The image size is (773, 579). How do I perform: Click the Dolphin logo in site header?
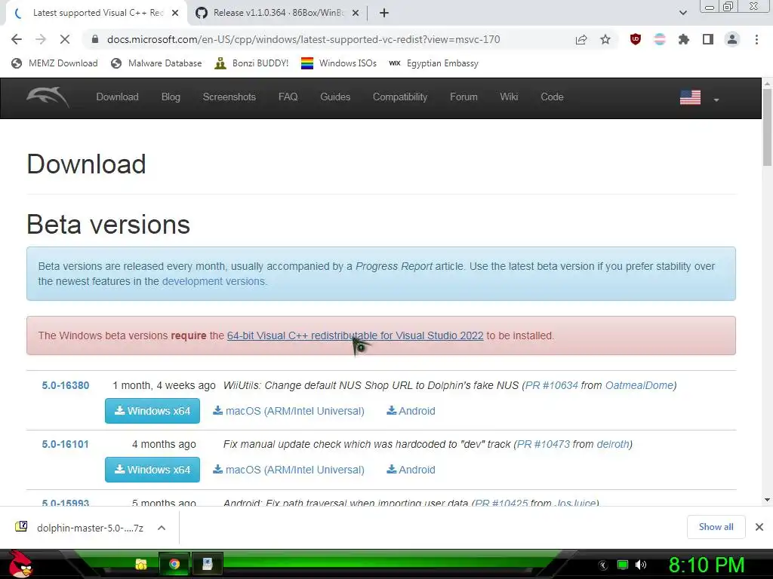pyautogui.click(x=48, y=97)
